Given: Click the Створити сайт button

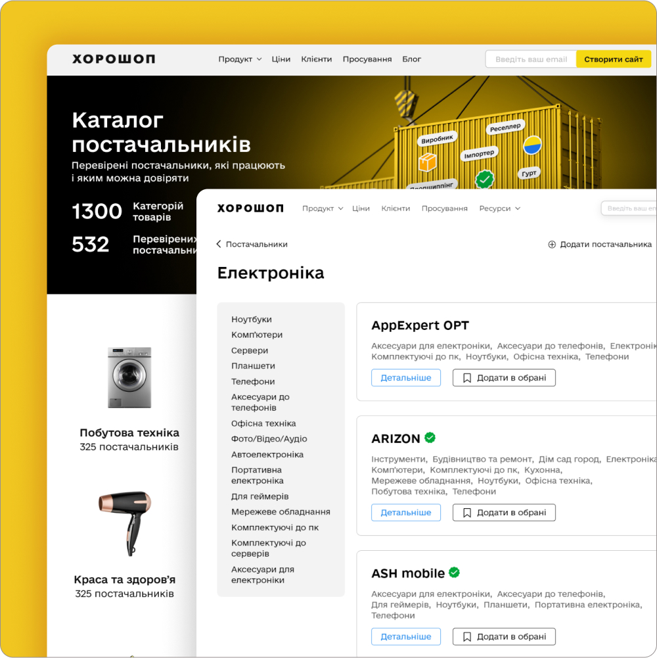Looking at the screenshot, I should [x=614, y=59].
